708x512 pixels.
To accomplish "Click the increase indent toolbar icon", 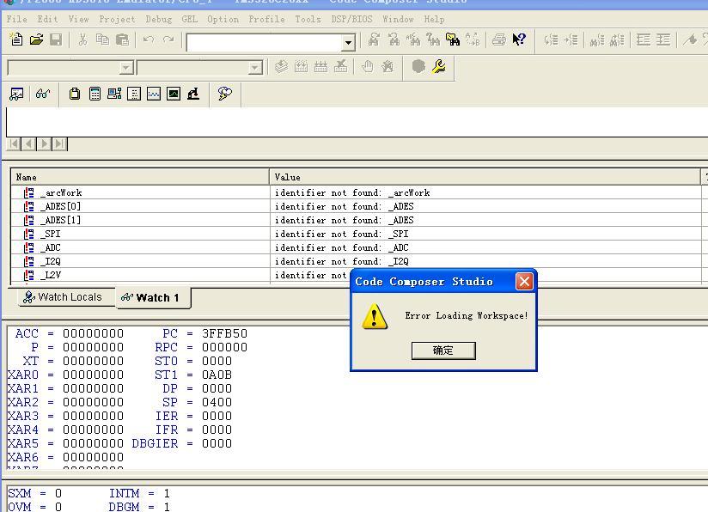I will pyautogui.click(x=662, y=40).
